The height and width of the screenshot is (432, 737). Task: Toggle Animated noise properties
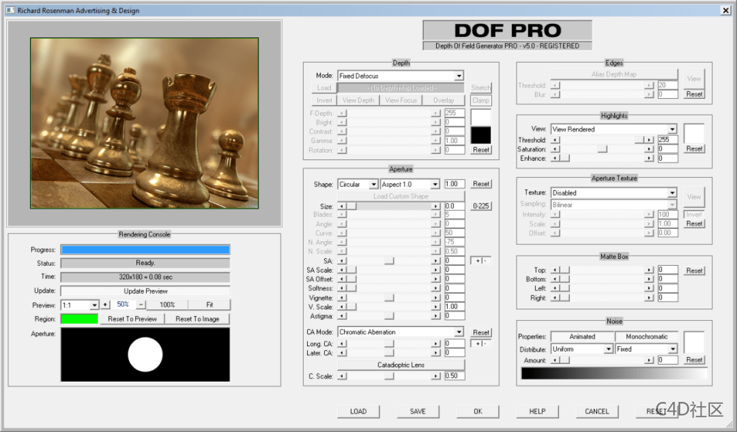coord(581,336)
